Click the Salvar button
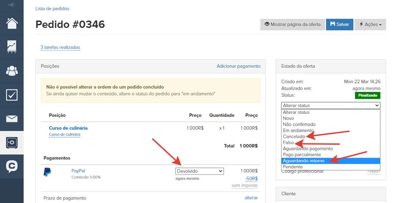The height and width of the screenshot is (203, 408). pyautogui.click(x=339, y=24)
